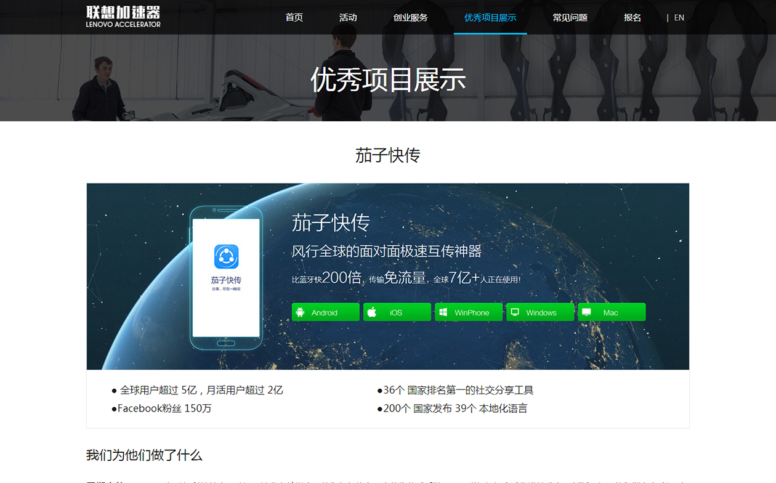
Task: Select the 优秀项目展示 menu item
Action: (490, 17)
